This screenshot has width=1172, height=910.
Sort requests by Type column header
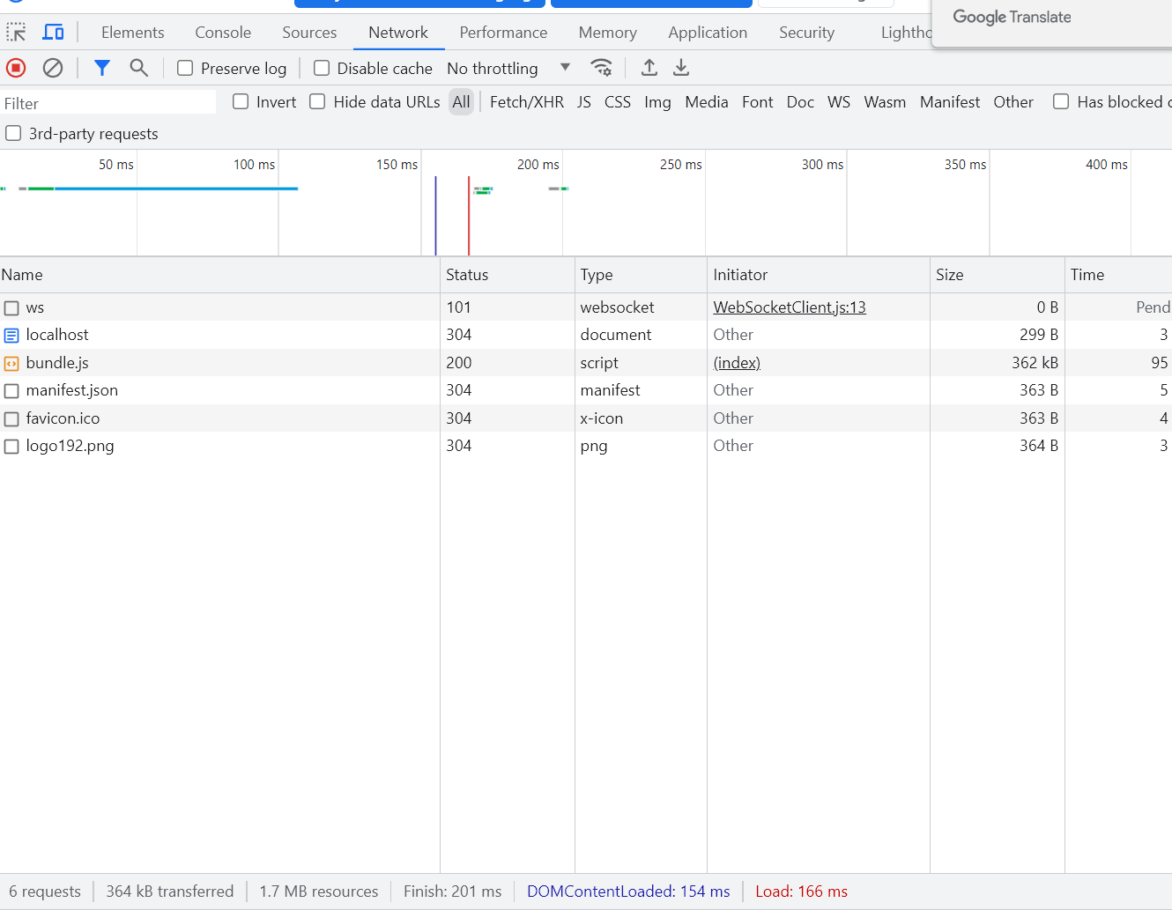point(641,275)
